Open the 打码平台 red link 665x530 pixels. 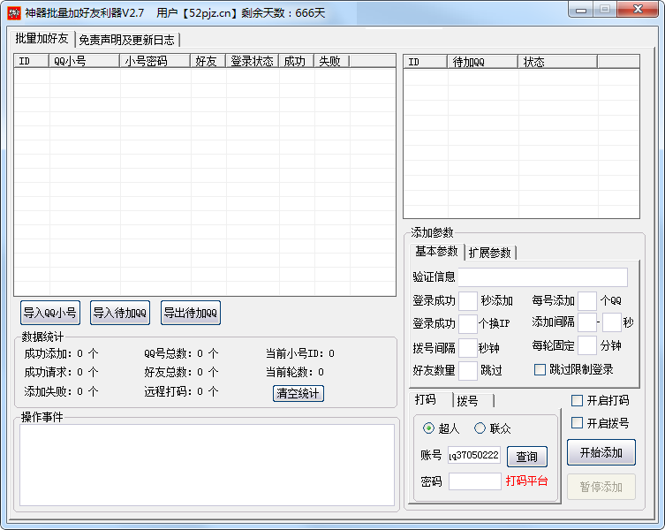click(x=526, y=481)
